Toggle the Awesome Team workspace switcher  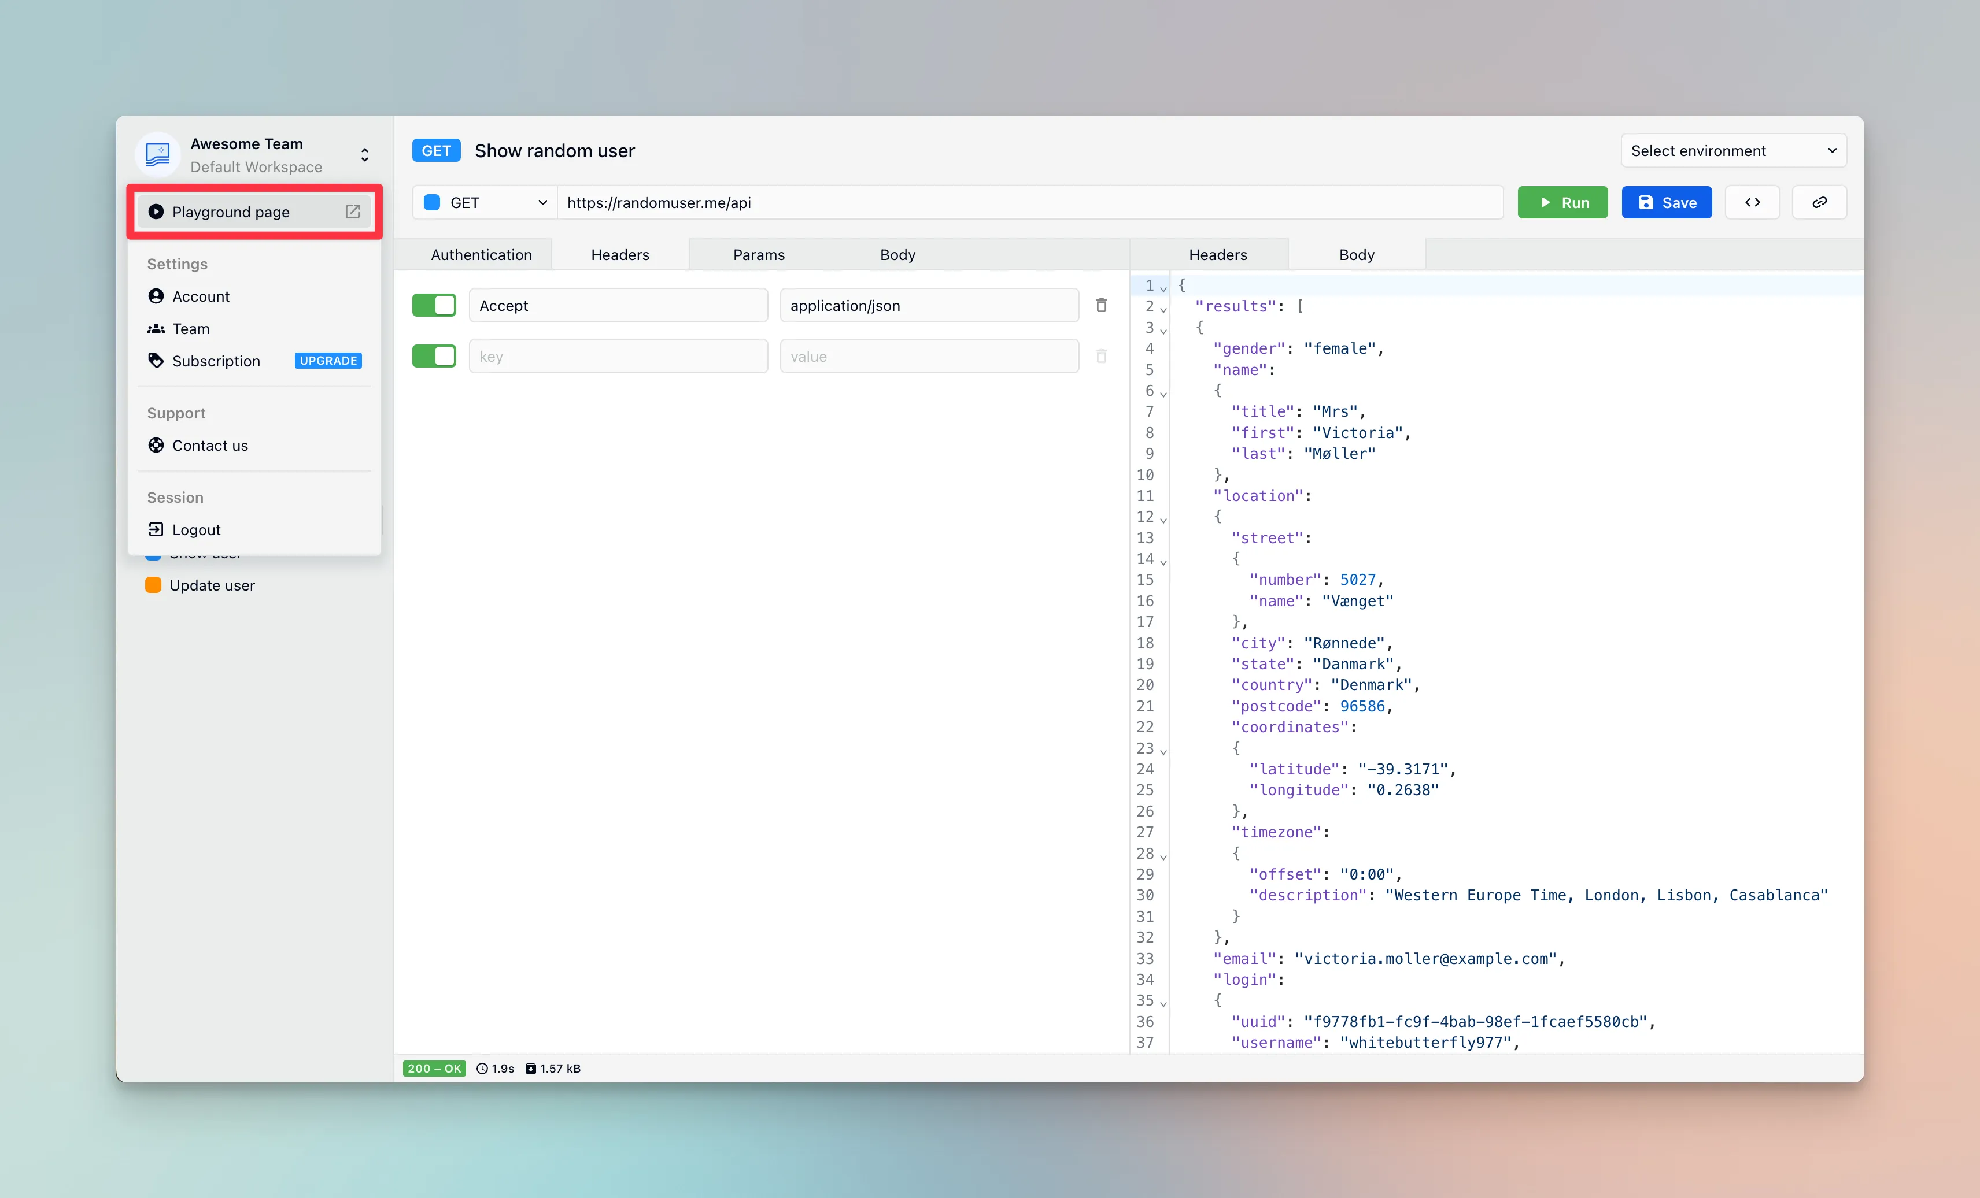365,155
